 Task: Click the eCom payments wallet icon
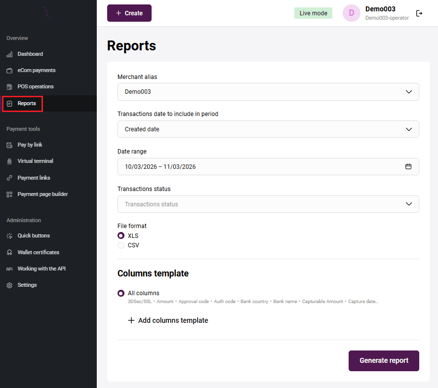point(9,71)
